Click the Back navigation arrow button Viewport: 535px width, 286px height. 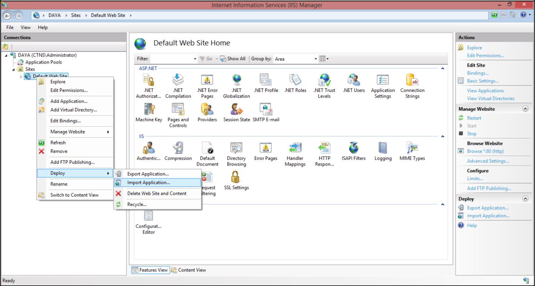(6, 15)
